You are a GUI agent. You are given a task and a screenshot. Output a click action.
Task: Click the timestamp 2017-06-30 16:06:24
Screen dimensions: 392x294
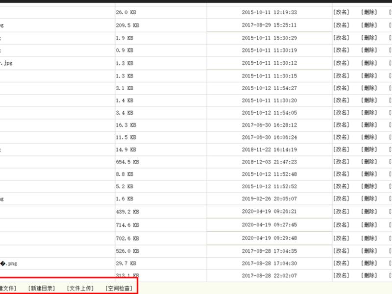[x=269, y=137]
